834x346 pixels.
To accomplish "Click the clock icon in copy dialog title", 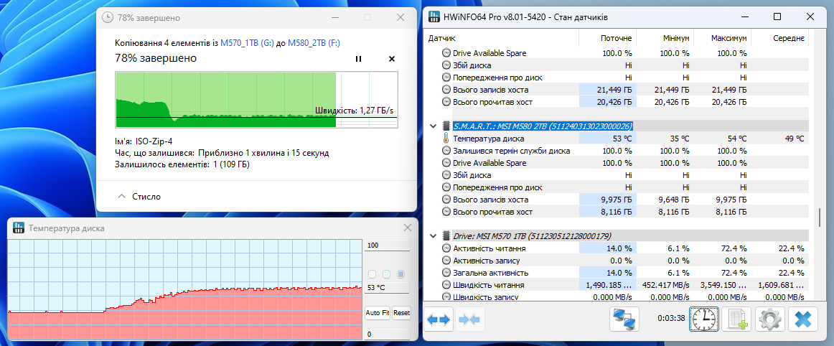I will 108,17.
